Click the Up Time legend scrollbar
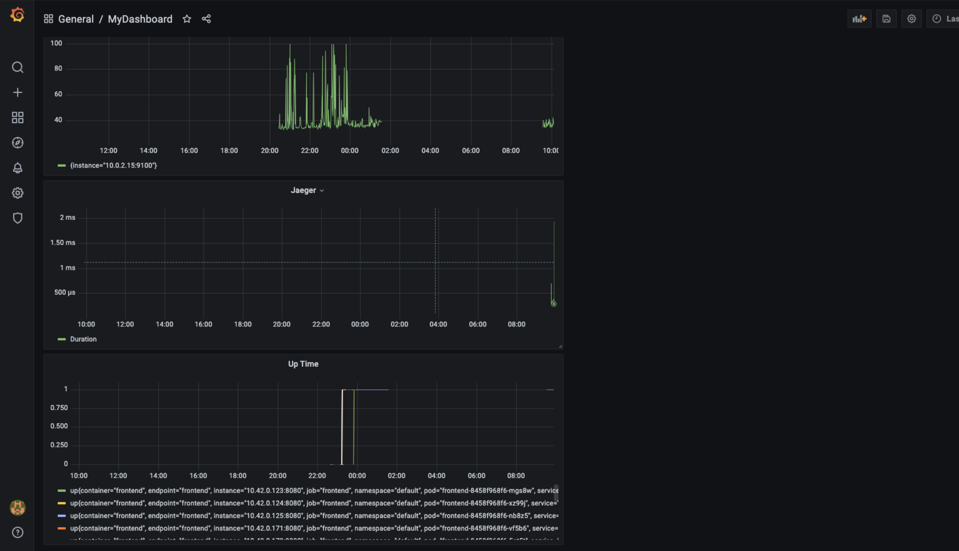 pos(556,493)
